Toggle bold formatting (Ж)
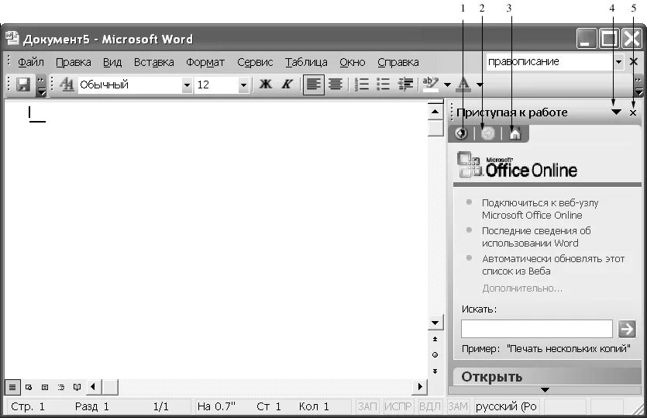The image size is (647, 418). point(265,85)
